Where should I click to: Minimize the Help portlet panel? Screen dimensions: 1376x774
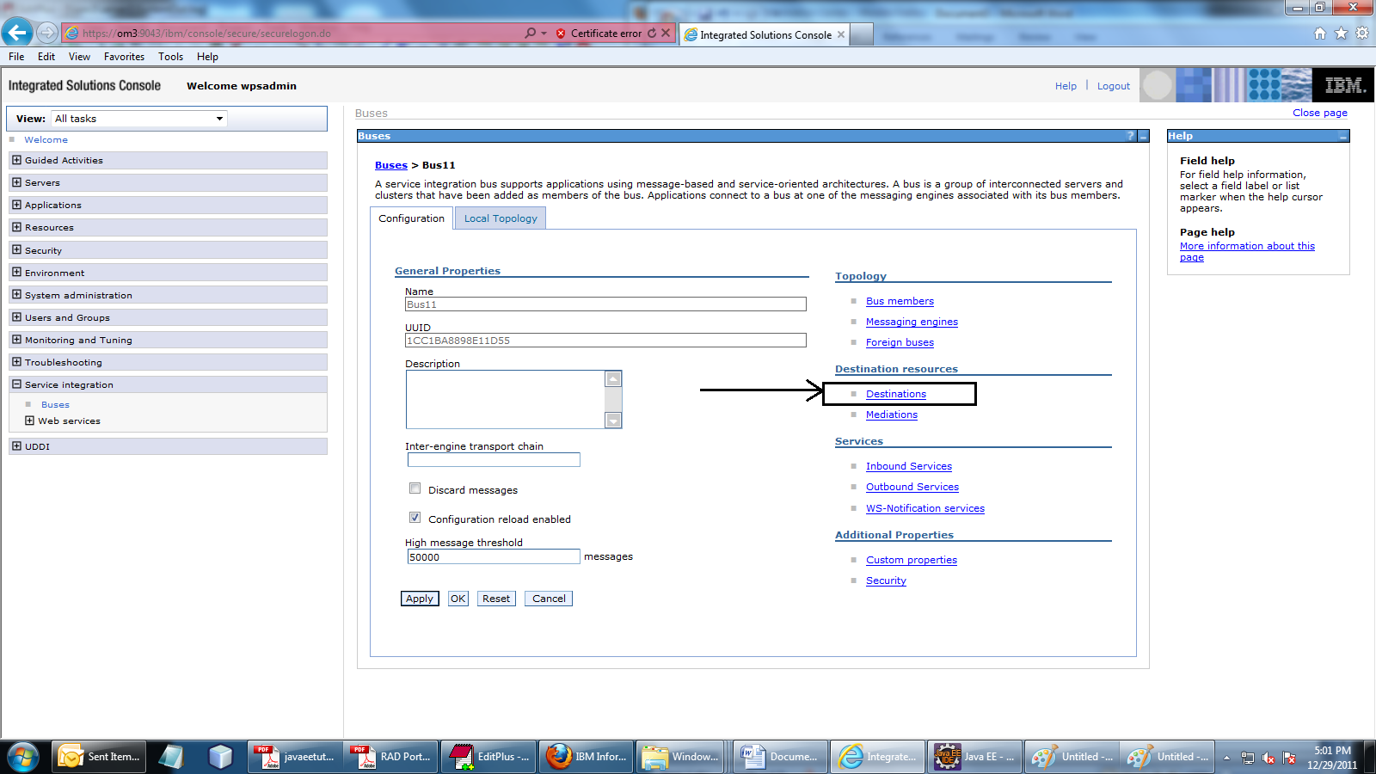coord(1343,136)
